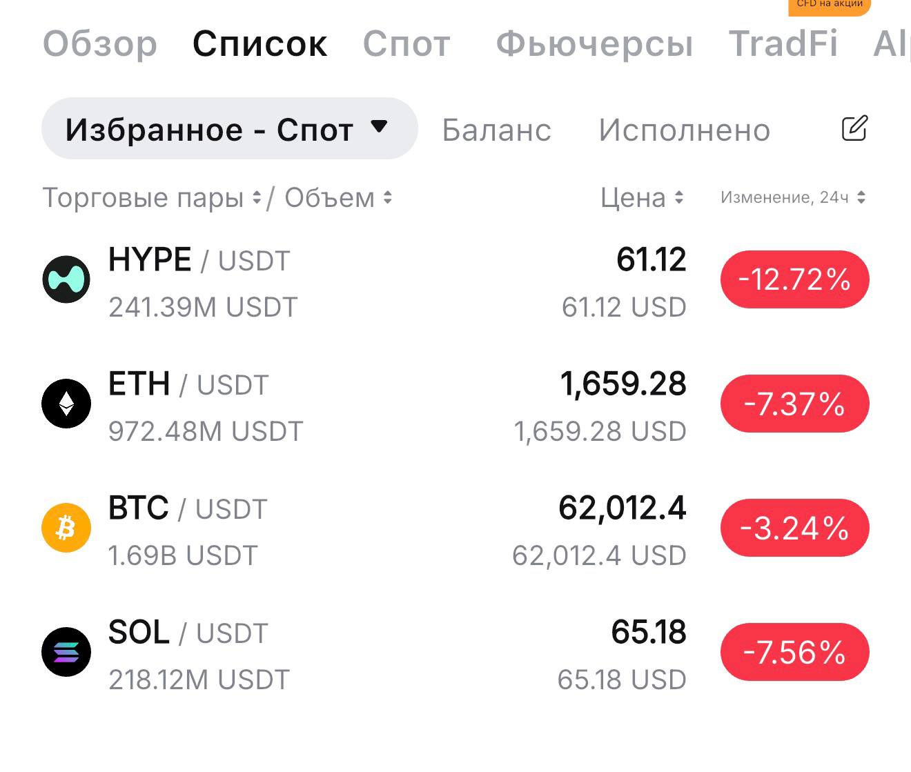This screenshot has height=772, width=911.
Task: Switch to the Спот tab
Action: coord(406,44)
